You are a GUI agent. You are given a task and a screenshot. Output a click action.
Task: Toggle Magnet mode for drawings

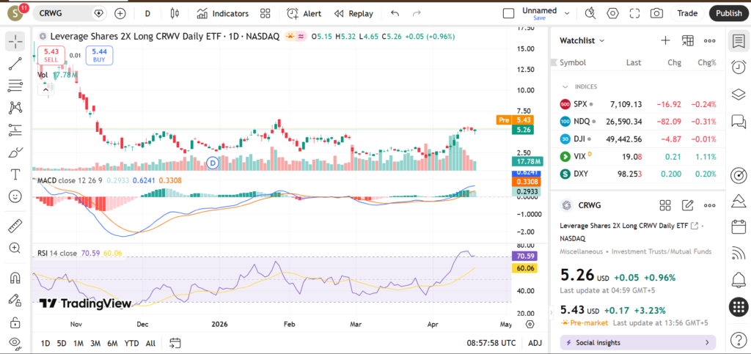click(x=15, y=278)
